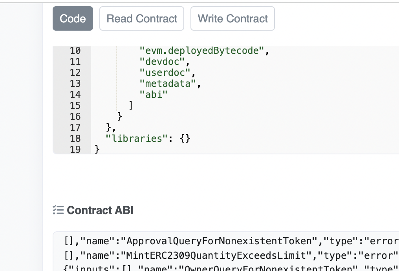Viewport: 399px width, 271px height.
Task: Click the Contract ABI heading text
Action: click(x=100, y=211)
